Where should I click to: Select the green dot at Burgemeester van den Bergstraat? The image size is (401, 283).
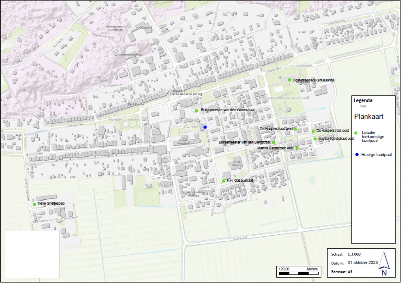[273, 143]
